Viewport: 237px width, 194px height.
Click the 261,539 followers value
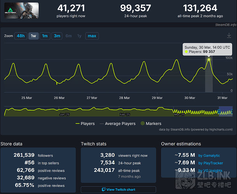(24, 155)
